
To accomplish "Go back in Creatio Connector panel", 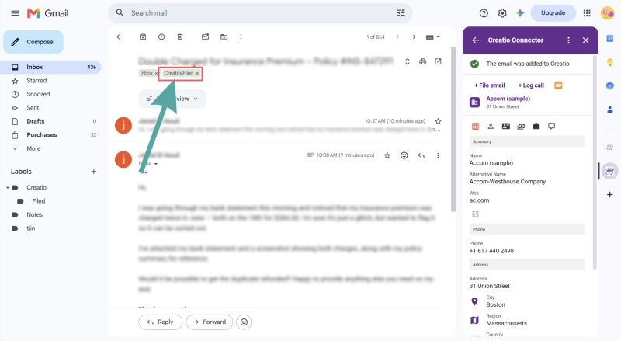I will [476, 40].
